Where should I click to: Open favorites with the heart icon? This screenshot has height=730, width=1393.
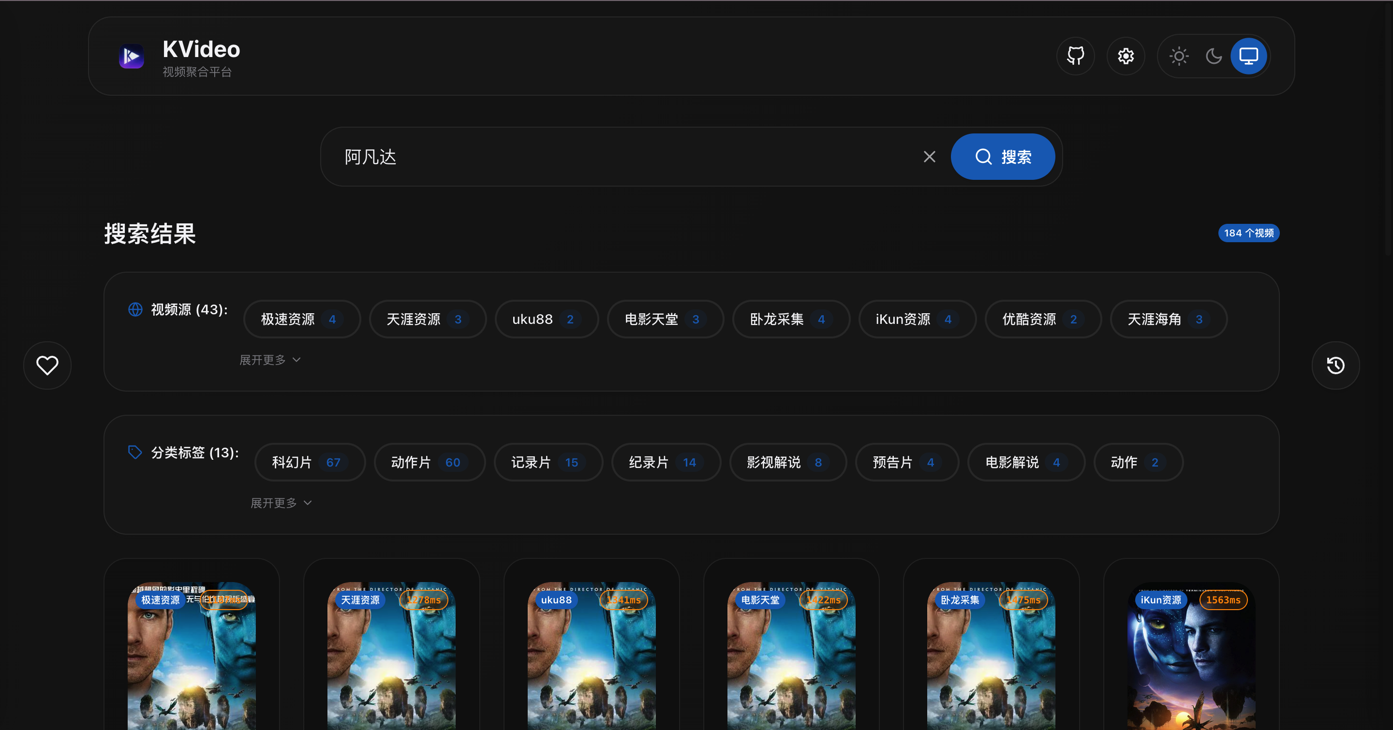(47, 365)
